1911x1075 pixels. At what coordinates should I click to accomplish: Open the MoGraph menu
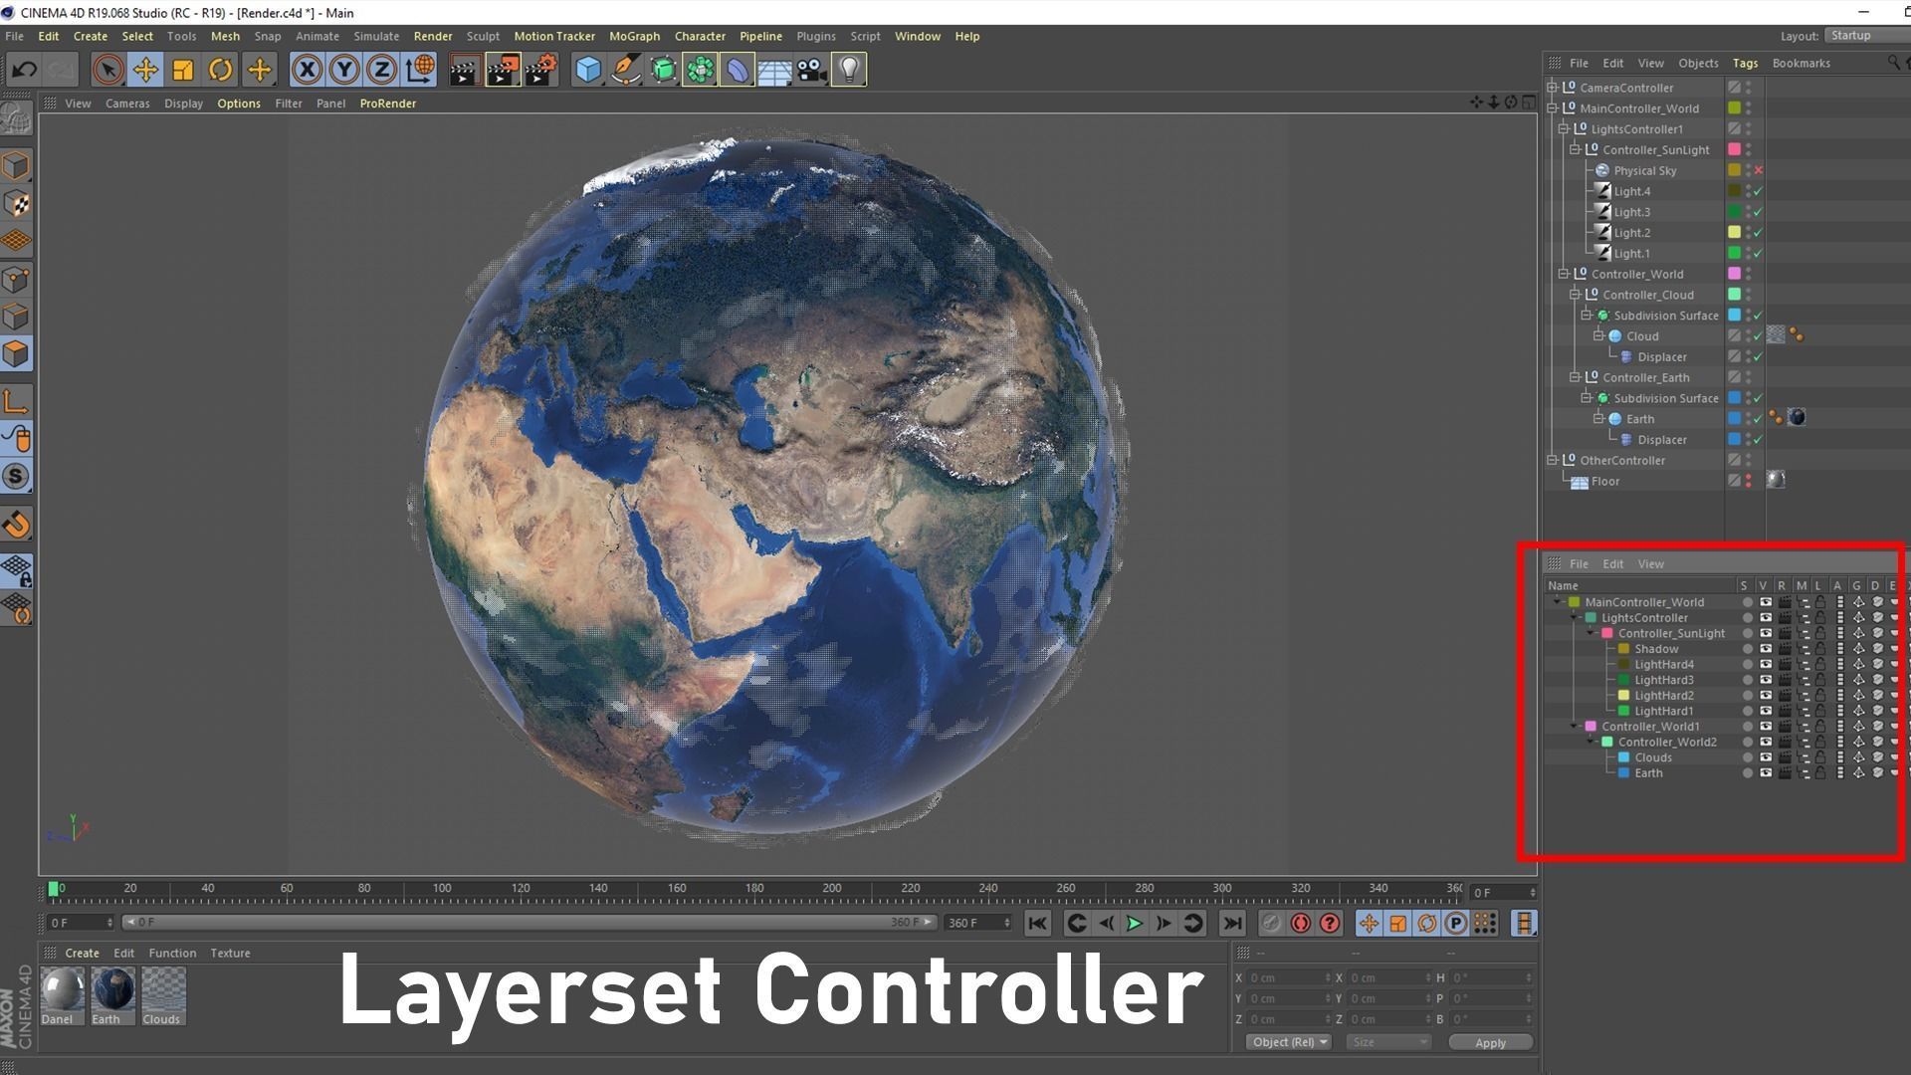point(634,36)
